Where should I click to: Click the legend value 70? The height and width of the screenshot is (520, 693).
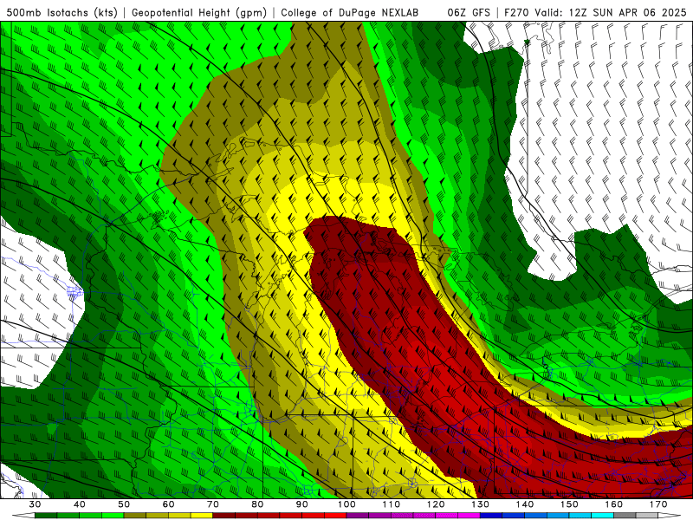tap(212, 504)
